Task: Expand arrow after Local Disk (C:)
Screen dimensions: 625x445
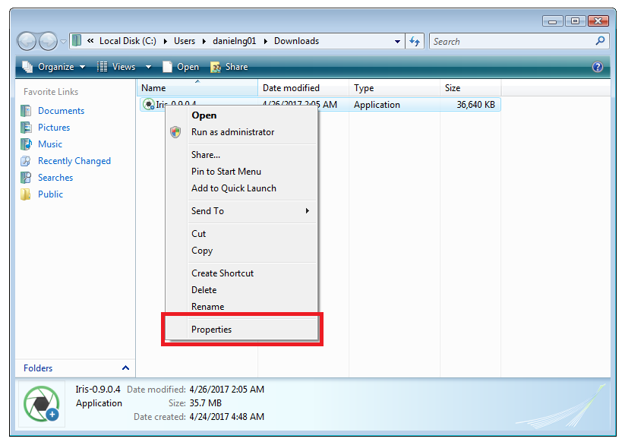Action: coord(165,41)
